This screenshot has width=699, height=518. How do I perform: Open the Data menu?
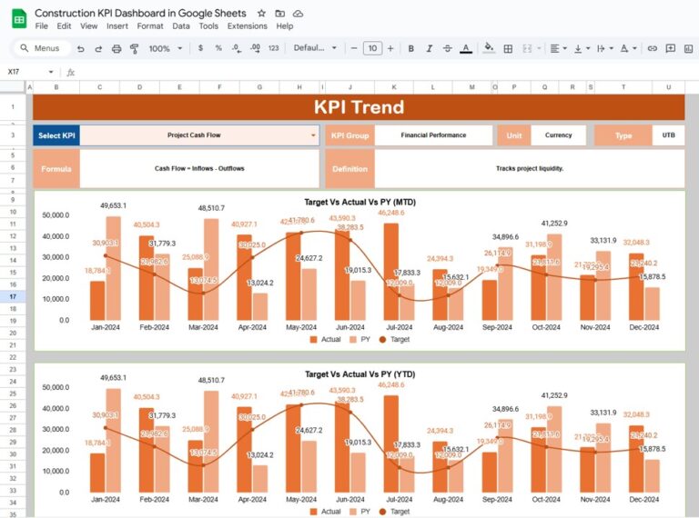[181, 26]
